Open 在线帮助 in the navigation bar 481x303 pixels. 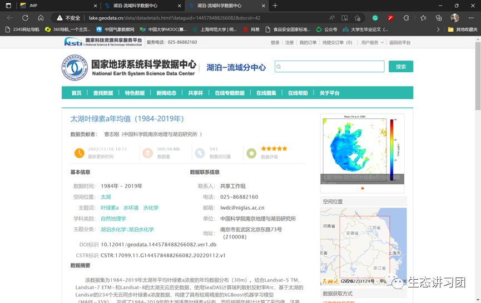[298, 93]
